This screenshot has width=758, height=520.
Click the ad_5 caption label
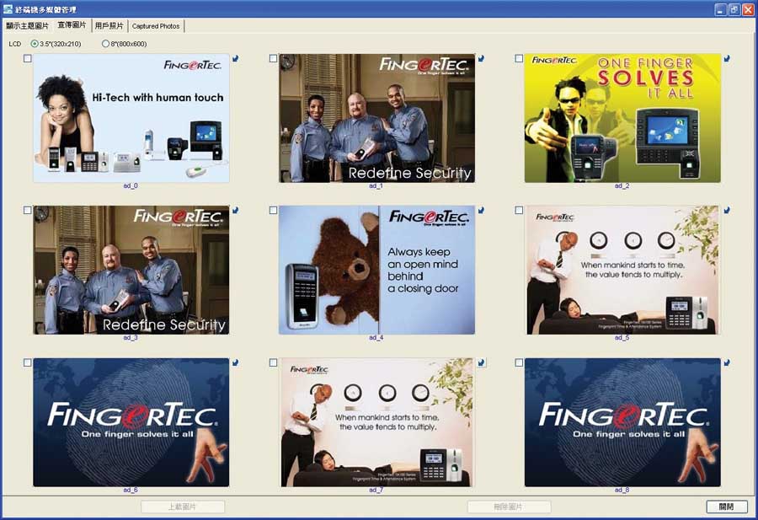(x=622, y=338)
